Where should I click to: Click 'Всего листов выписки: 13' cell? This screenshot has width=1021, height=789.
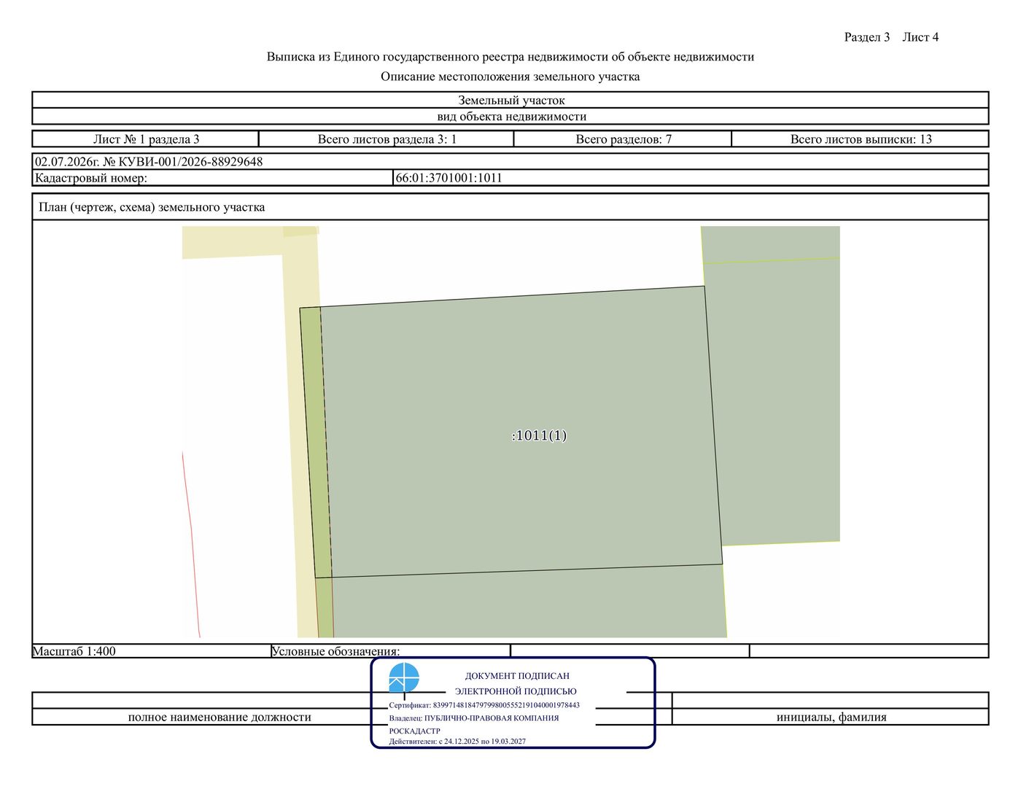tap(861, 139)
